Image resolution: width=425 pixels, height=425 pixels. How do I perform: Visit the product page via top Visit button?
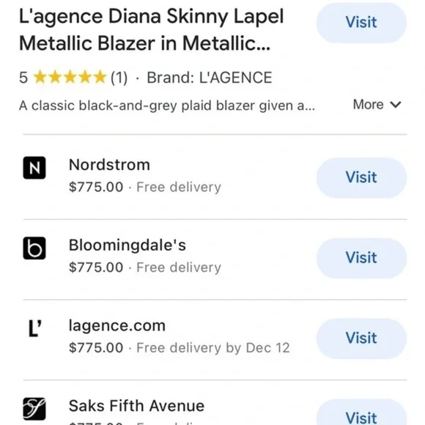(x=361, y=23)
